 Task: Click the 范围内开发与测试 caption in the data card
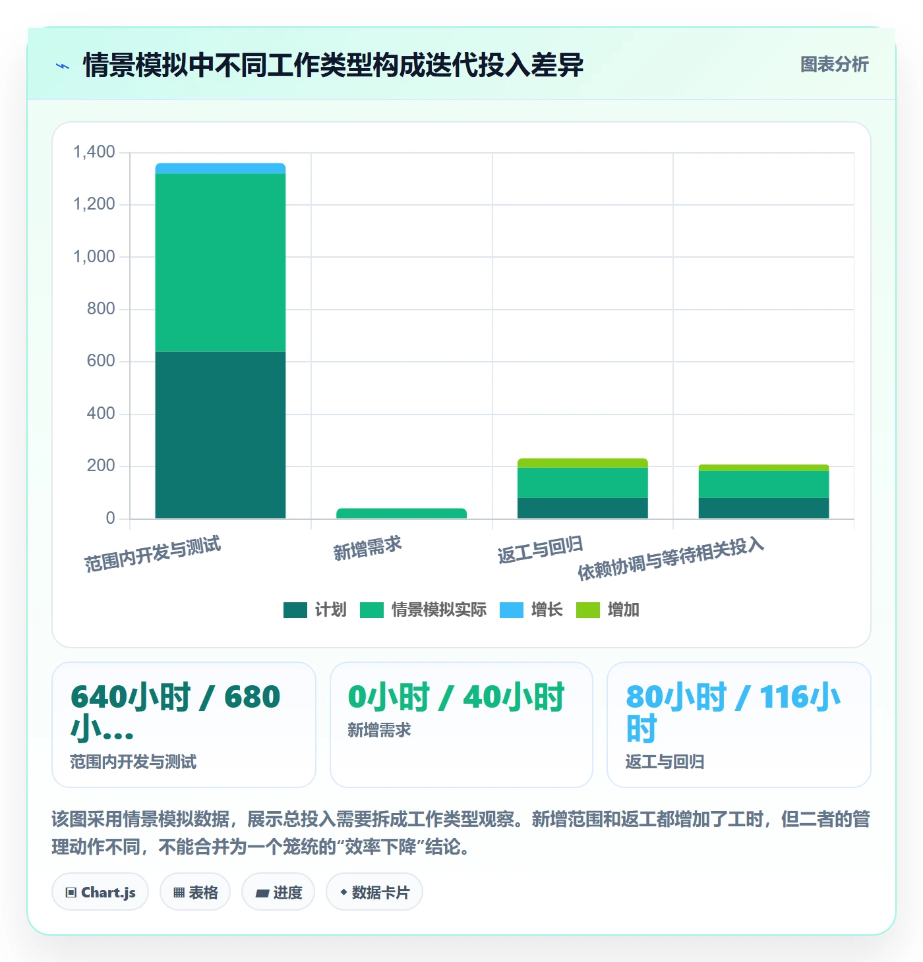click(x=133, y=762)
